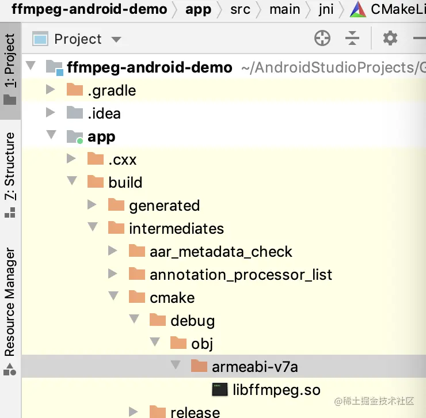Collapse the obj folder
Screen dimensions: 426x418
155,342
